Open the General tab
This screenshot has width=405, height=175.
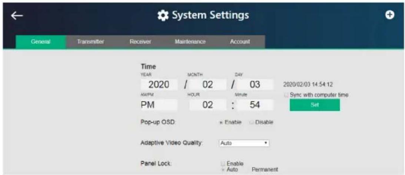tap(41, 42)
